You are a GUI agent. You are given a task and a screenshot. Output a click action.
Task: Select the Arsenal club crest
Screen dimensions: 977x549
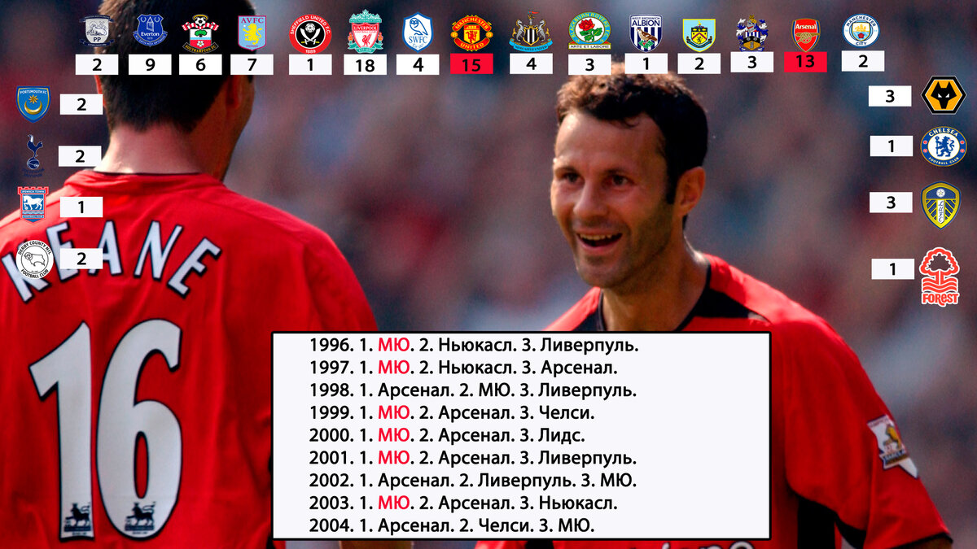pyautogui.click(x=805, y=34)
